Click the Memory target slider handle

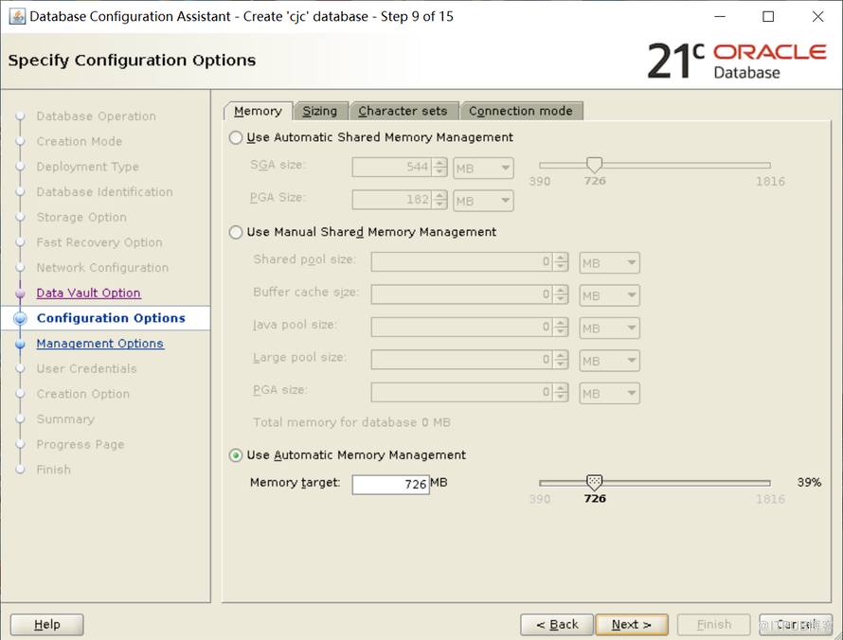[594, 482]
